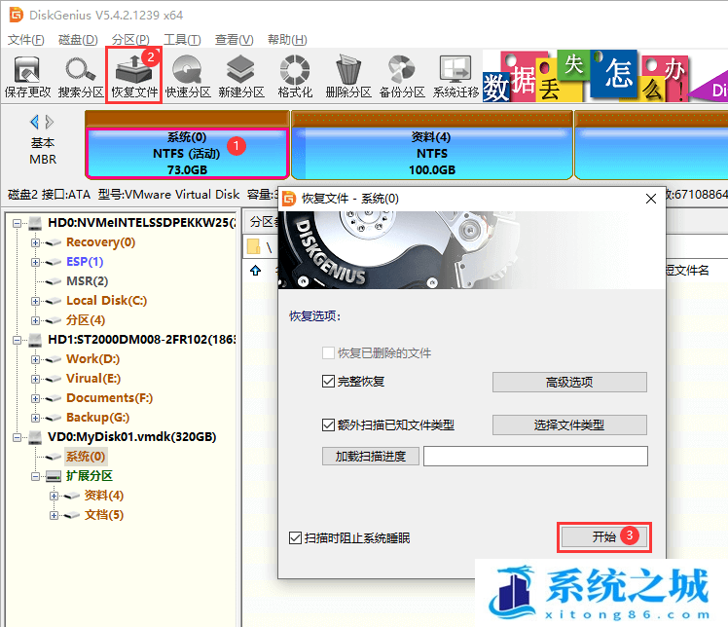Click the drive icon beside MSR(2)
This screenshot has height=627, width=728.
(54, 282)
